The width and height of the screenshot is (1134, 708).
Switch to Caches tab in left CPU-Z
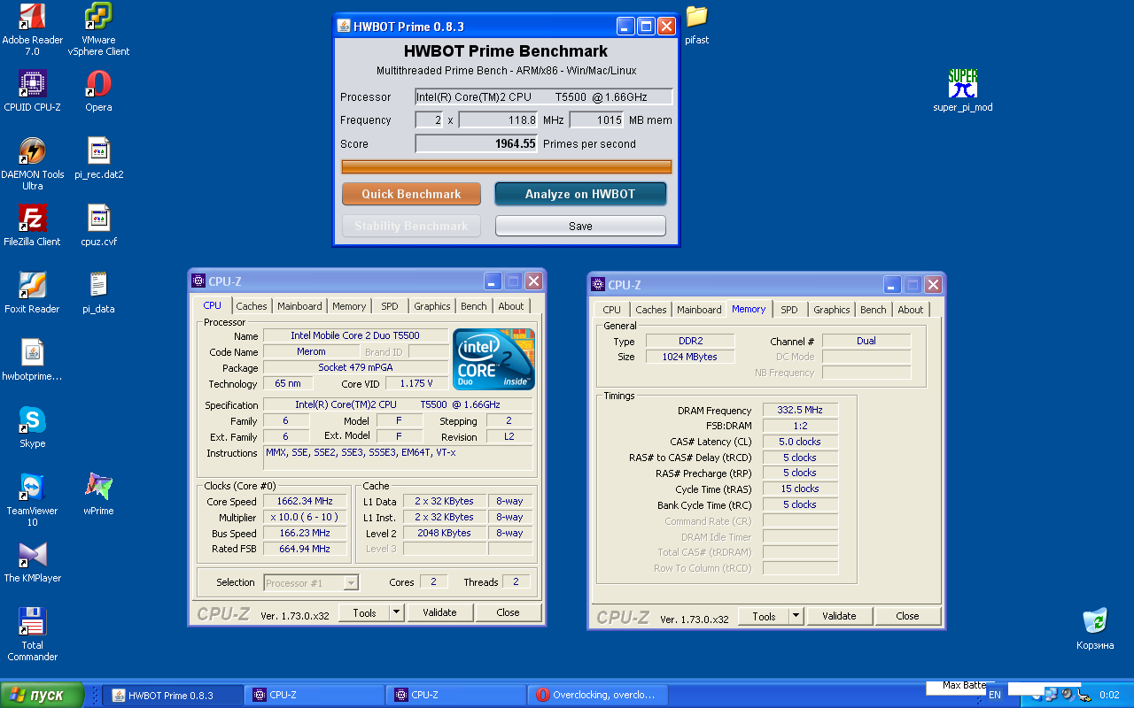(252, 306)
